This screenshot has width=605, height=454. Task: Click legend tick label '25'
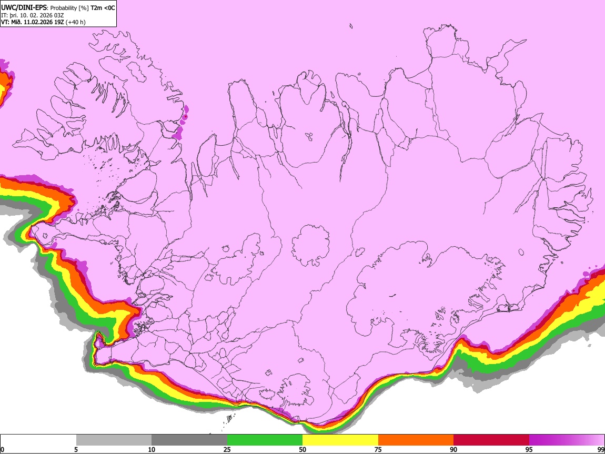(227, 449)
